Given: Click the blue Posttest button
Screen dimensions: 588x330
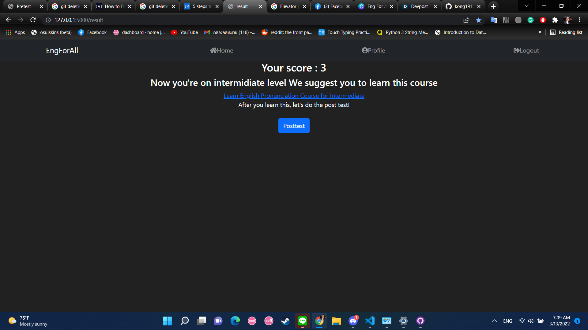Looking at the screenshot, I should pos(294,126).
